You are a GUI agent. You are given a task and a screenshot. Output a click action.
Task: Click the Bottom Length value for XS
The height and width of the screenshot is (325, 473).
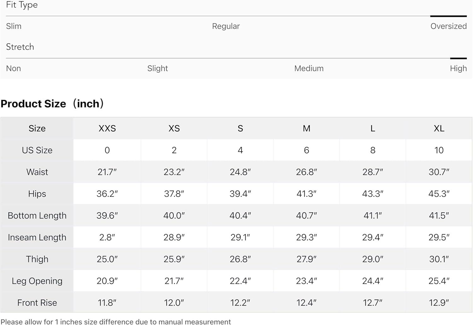point(174,216)
